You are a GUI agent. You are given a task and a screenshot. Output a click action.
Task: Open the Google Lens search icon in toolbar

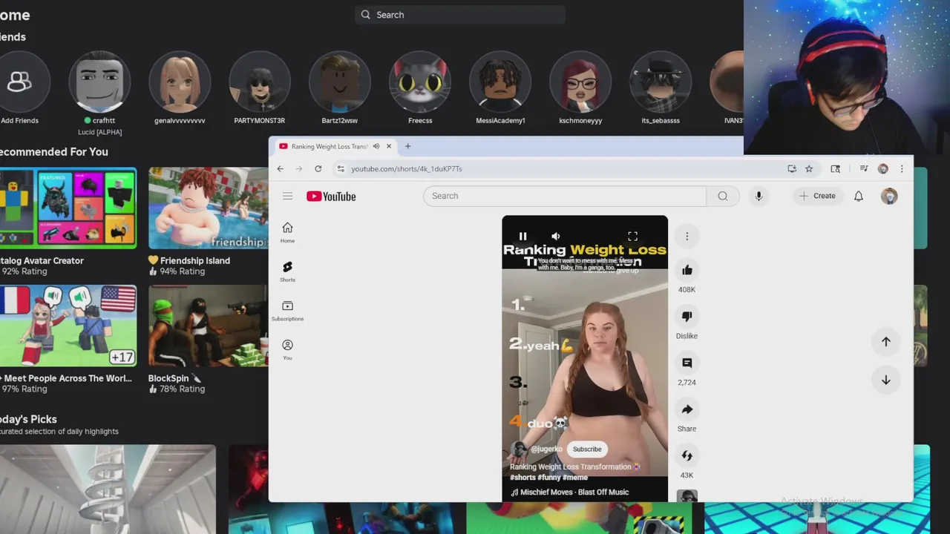835,168
